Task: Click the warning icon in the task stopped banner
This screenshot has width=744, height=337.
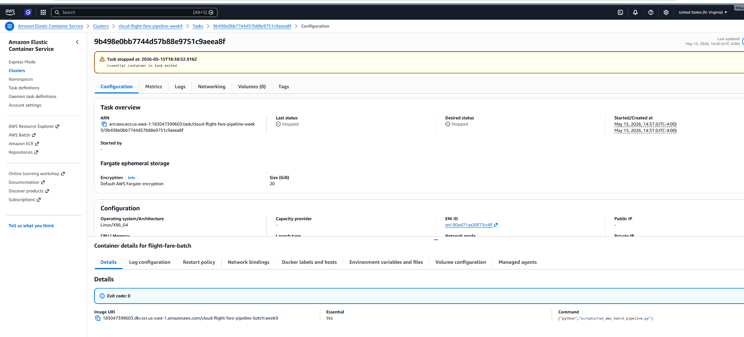Action: point(102,59)
